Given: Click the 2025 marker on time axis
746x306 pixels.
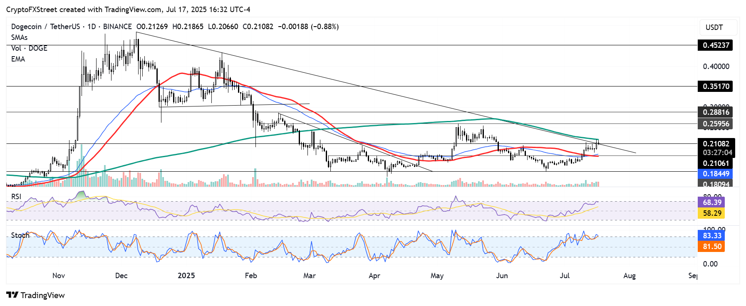Looking at the screenshot, I should [x=186, y=276].
